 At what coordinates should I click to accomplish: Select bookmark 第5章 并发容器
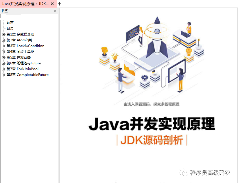[x=19, y=57]
